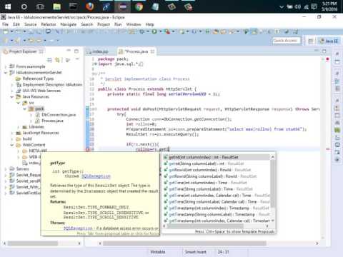Minimize the editor area

pos(317,51)
